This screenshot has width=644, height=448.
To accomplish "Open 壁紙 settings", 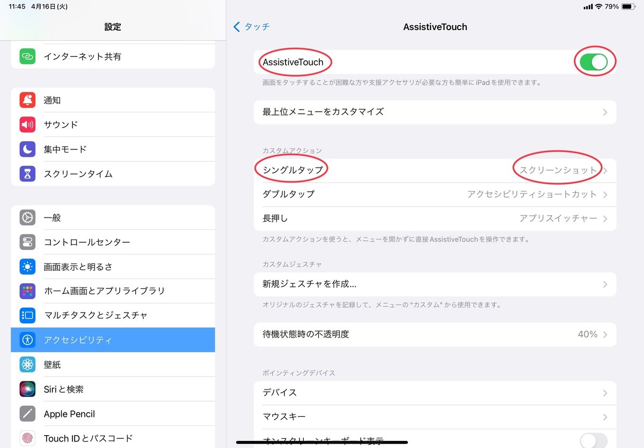I will click(x=113, y=365).
